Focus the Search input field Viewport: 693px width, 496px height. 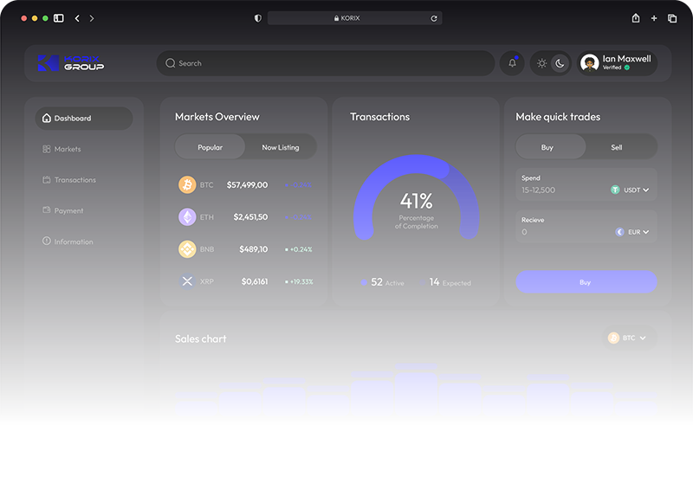326,63
